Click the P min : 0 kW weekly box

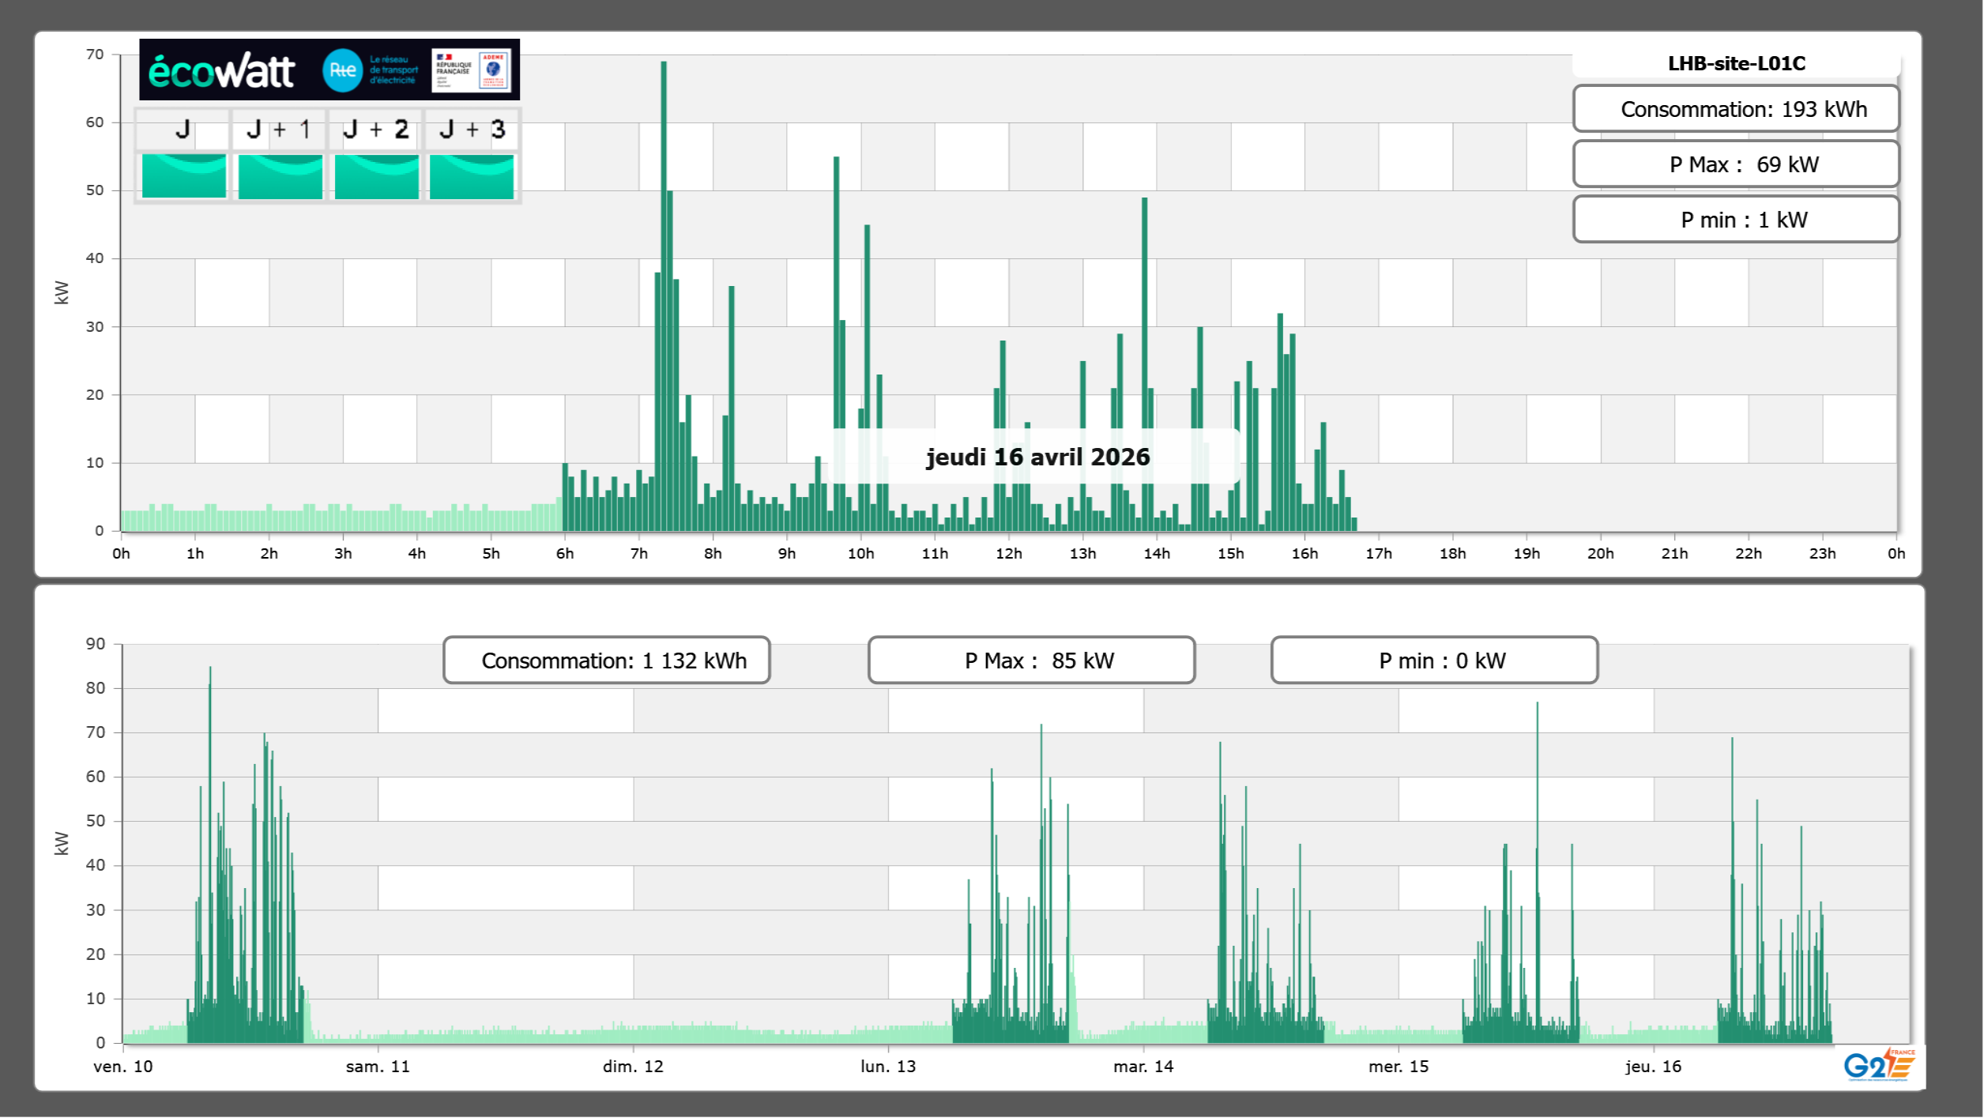pyautogui.click(x=1434, y=661)
